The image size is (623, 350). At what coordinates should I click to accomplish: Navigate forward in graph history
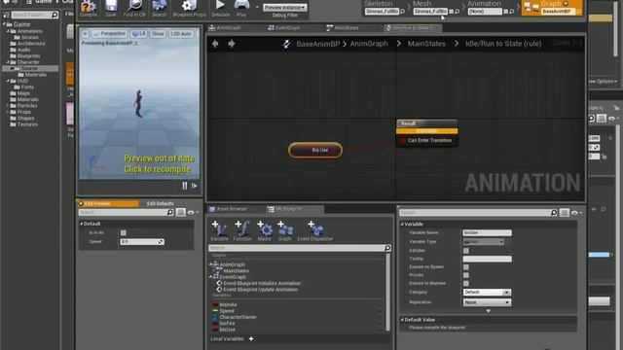[x=232, y=44]
